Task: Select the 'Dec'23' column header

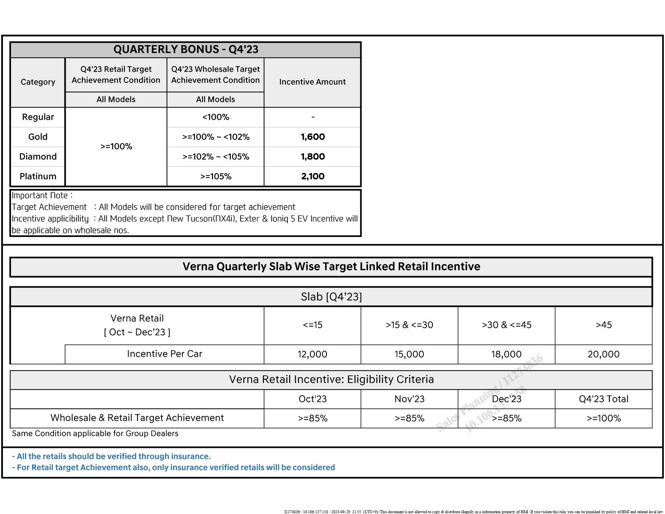Action: (507, 399)
